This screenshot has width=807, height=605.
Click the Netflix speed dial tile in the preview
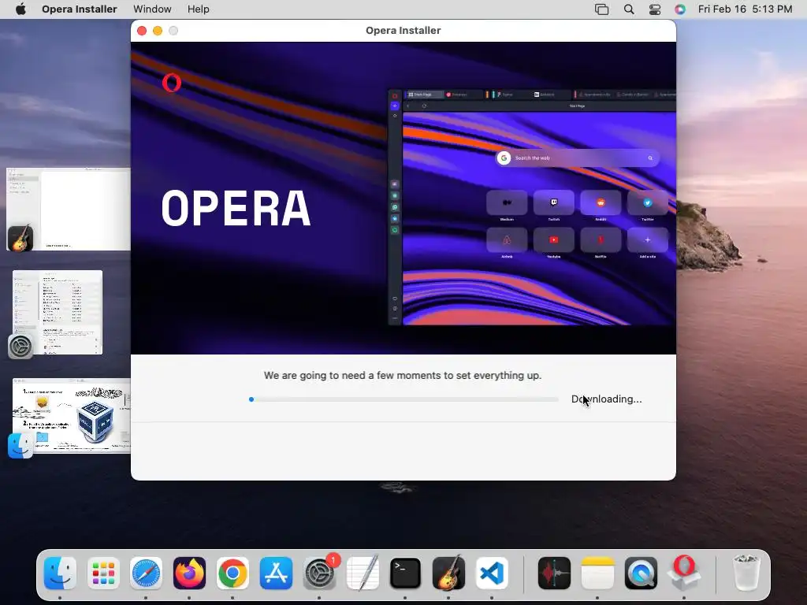point(601,239)
